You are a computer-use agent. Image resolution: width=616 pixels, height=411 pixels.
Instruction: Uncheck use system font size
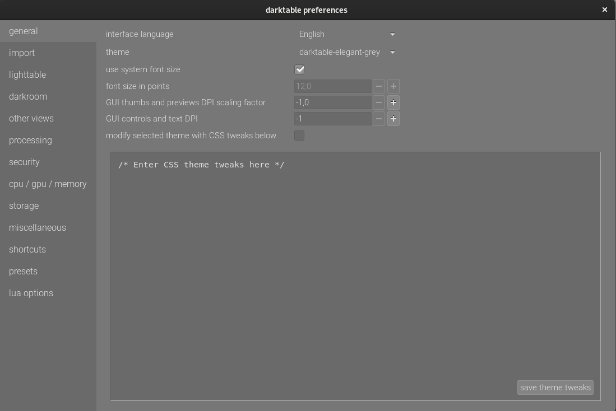(299, 69)
